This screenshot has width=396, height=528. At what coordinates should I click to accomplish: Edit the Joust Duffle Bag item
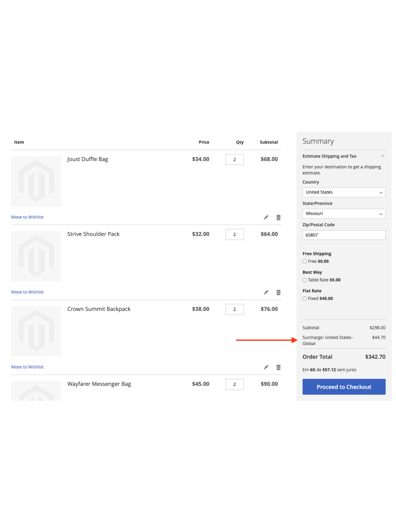point(266,217)
